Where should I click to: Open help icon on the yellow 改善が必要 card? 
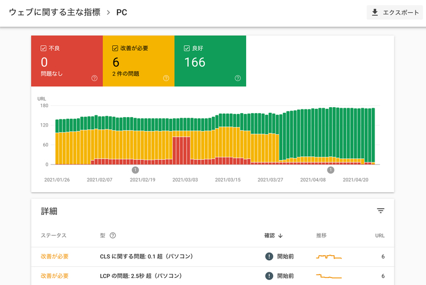166,78
